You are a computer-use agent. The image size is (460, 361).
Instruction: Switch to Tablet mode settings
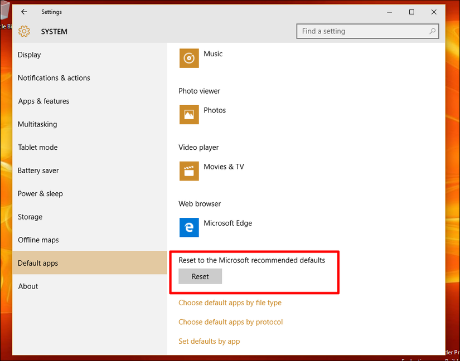[37, 147]
